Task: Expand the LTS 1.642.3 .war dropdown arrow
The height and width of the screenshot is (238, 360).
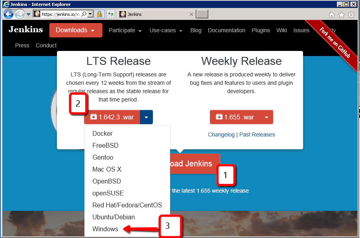Action: (146, 117)
